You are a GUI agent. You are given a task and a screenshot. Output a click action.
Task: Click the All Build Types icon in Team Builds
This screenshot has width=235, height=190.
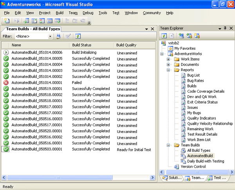[x=183, y=151]
